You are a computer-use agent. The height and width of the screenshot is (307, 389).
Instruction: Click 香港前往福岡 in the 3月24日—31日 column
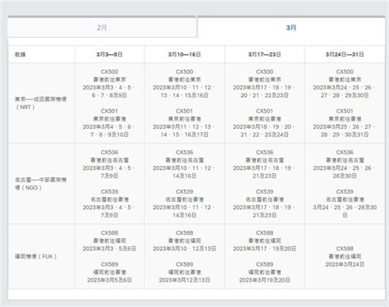pyautogui.click(x=345, y=256)
